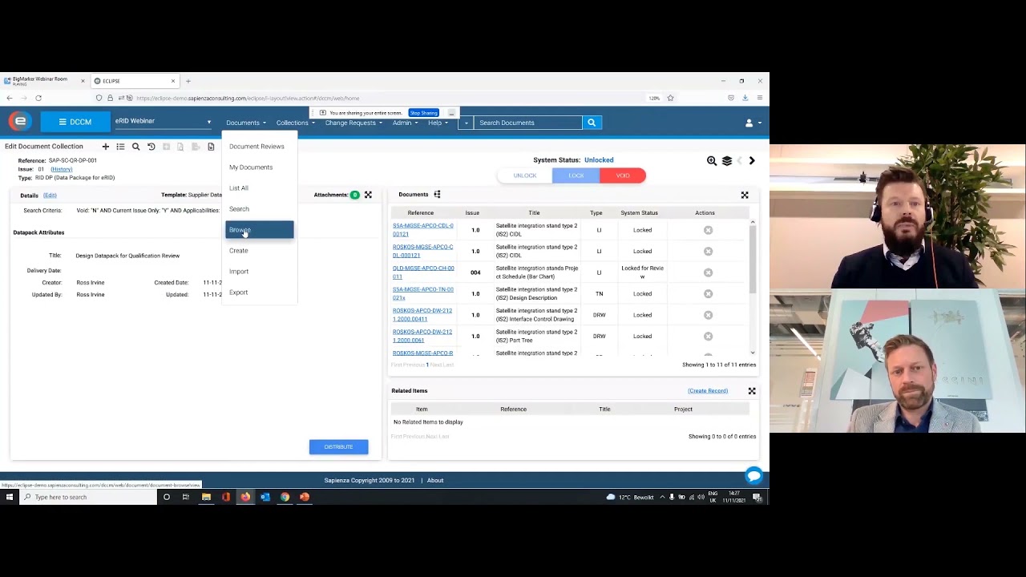Screen dimensions: 1026x577
Task: Open the tree structure icon beside Documents
Action: pos(437,194)
